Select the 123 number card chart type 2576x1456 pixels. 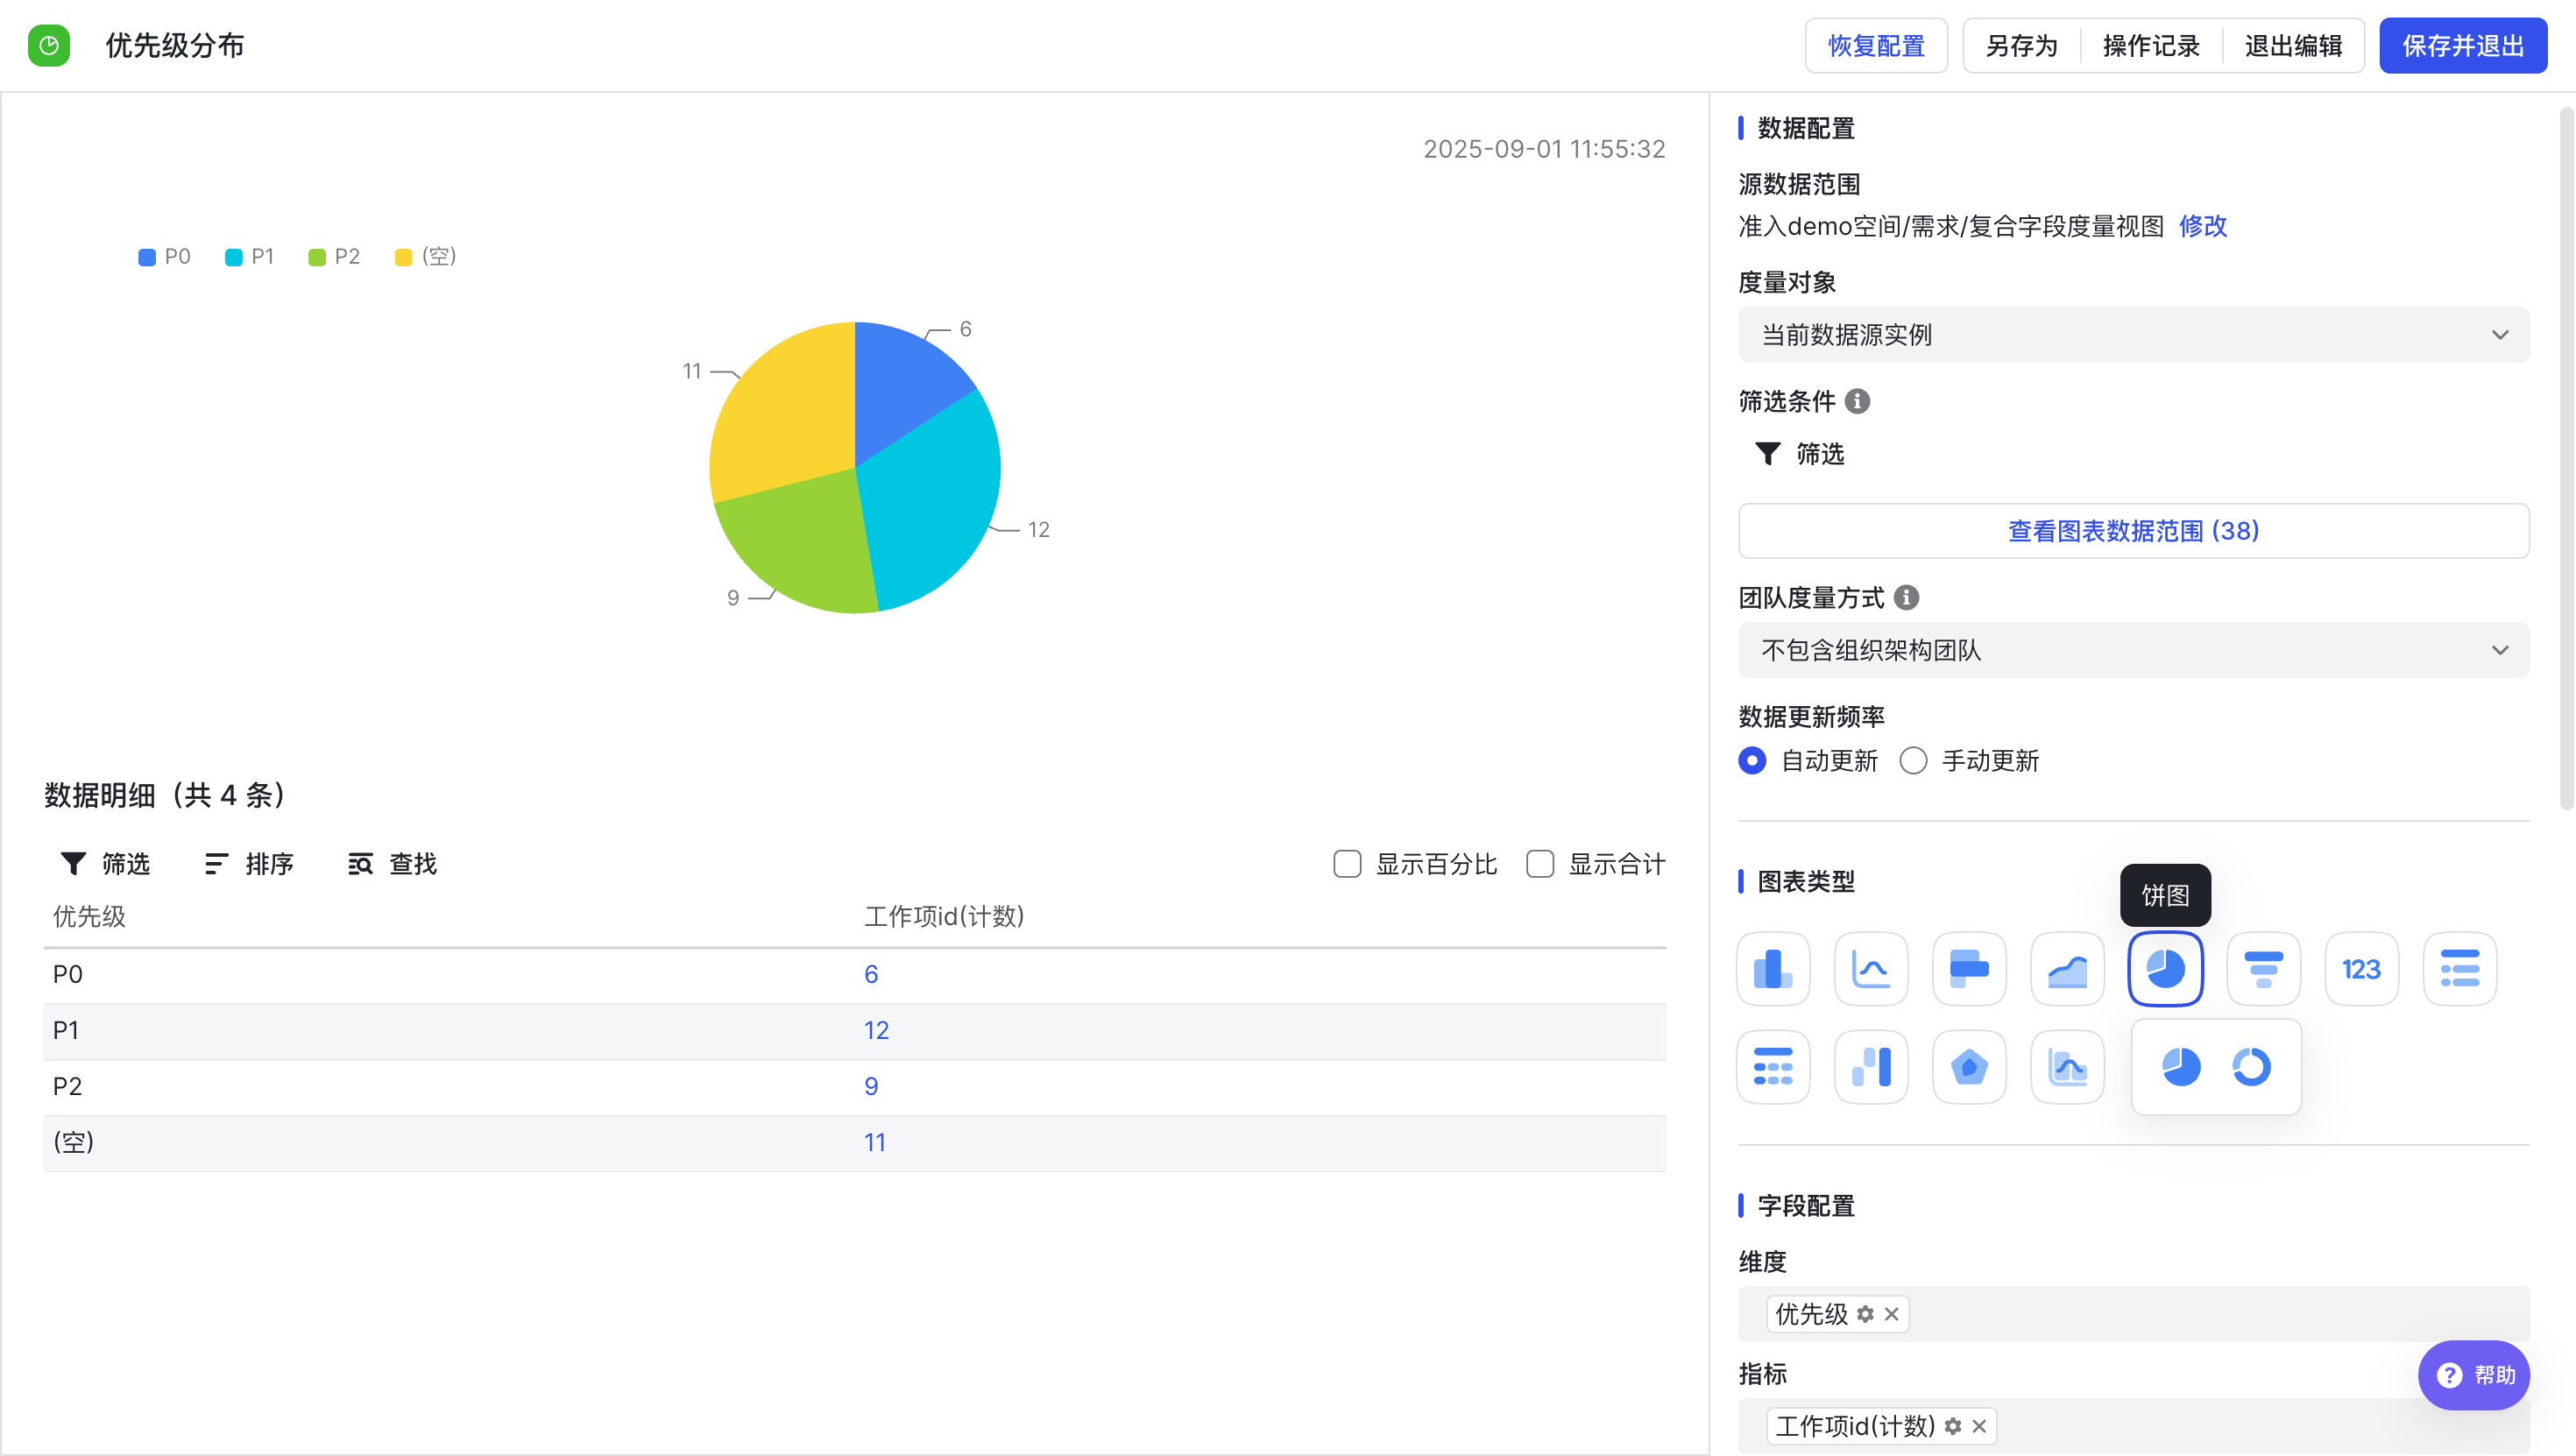click(x=2361, y=968)
